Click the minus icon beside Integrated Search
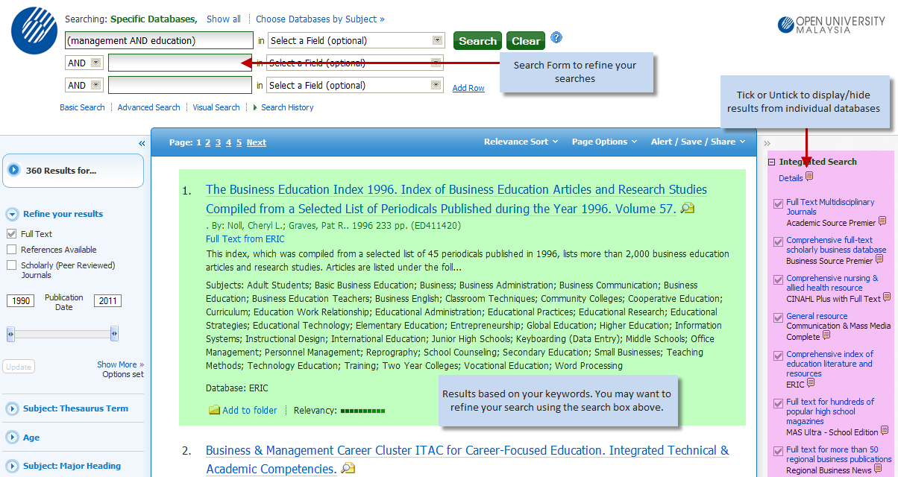 click(772, 162)
